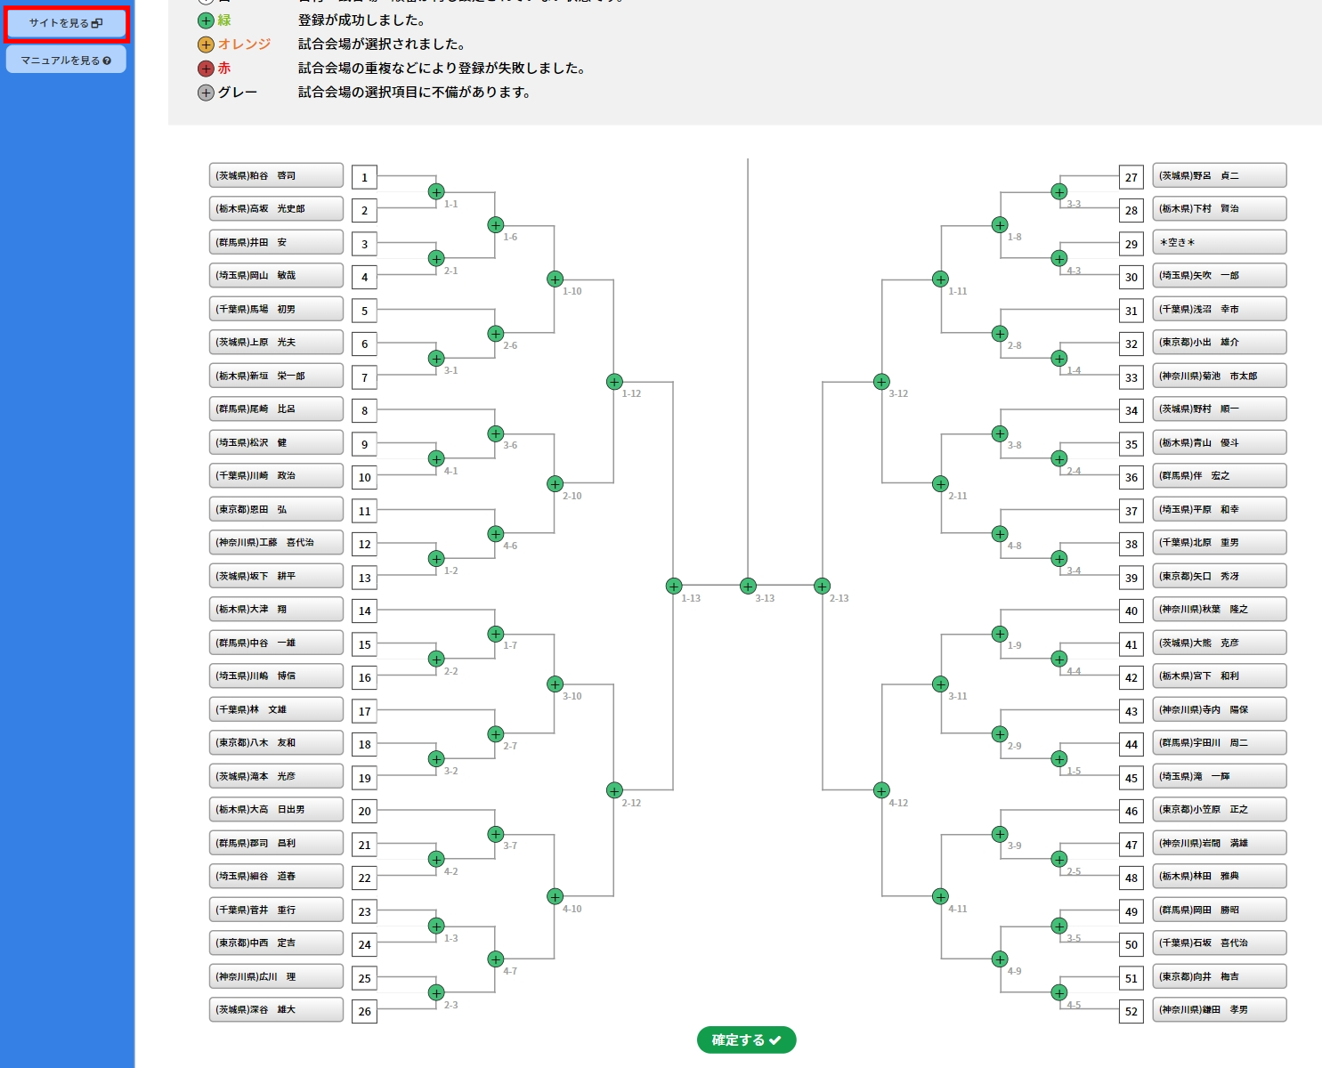Image resolution: width=1322 pixels, height=1068 pixels.
Task: Click seed number box 26
Action: [364, 1011]
